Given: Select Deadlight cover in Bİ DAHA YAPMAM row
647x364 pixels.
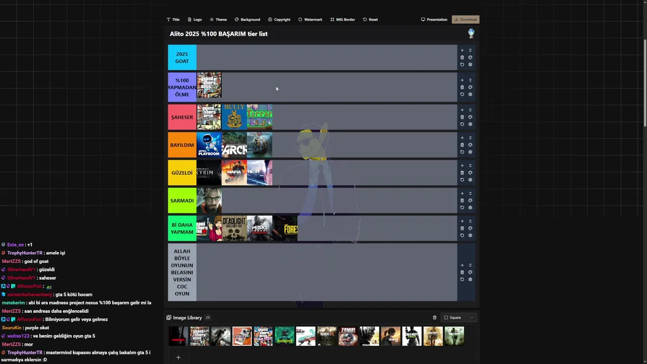Looking at the screenshot, I should pyautogui.click(x=234, y=229).
